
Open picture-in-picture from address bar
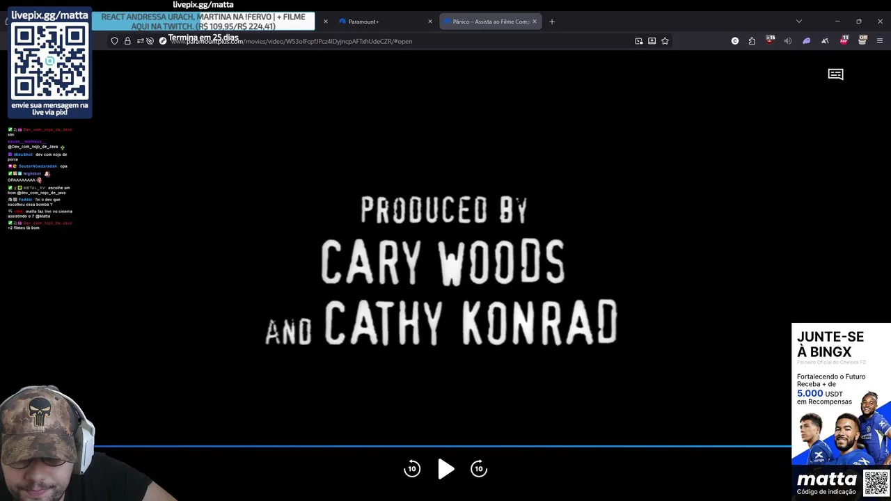(639, 41)
